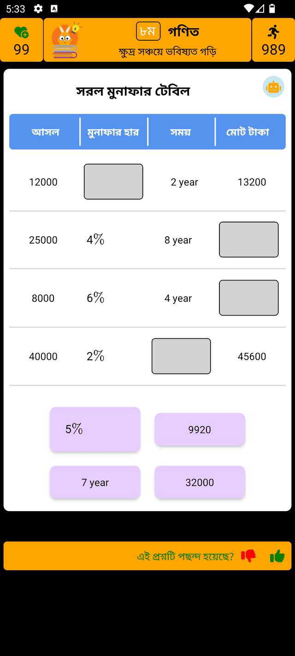
Task: Select the 5% answer tile
Action: tap(95, 429)
